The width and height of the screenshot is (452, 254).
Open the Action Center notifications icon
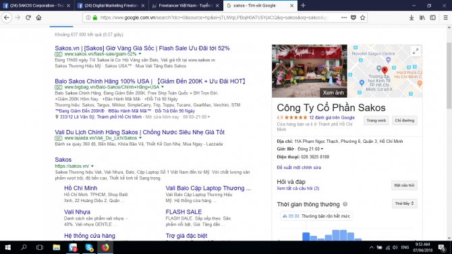(x=442, y=247)
